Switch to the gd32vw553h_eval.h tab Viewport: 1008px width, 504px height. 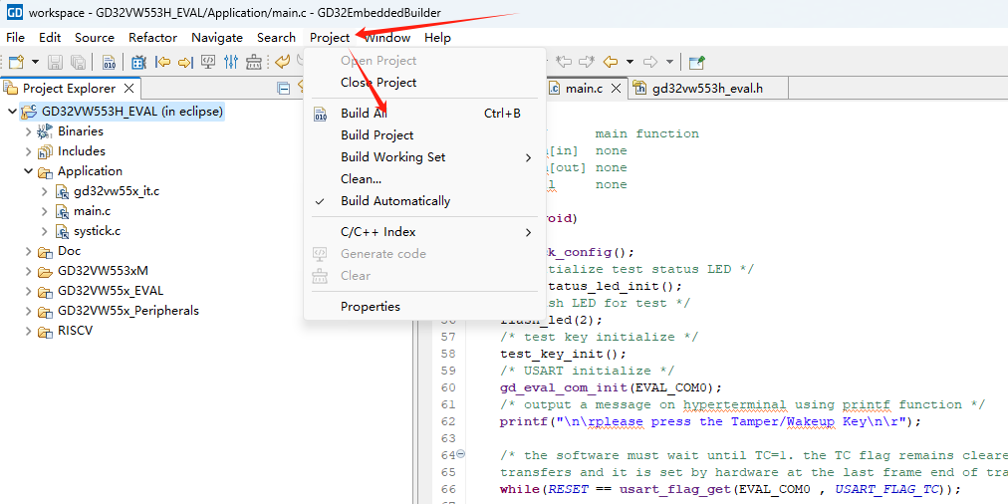point(707,88)
